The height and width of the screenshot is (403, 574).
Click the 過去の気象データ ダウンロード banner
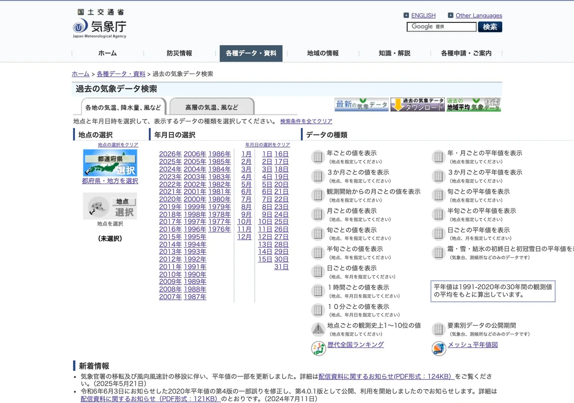tap(418, 105)
